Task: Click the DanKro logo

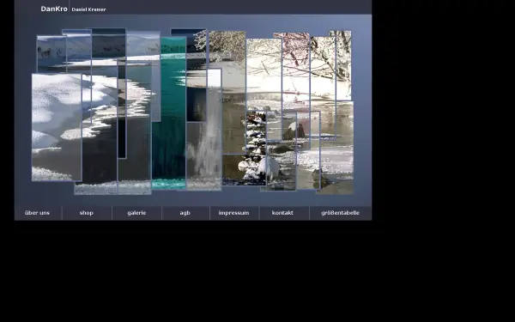Action: (54, 9)
